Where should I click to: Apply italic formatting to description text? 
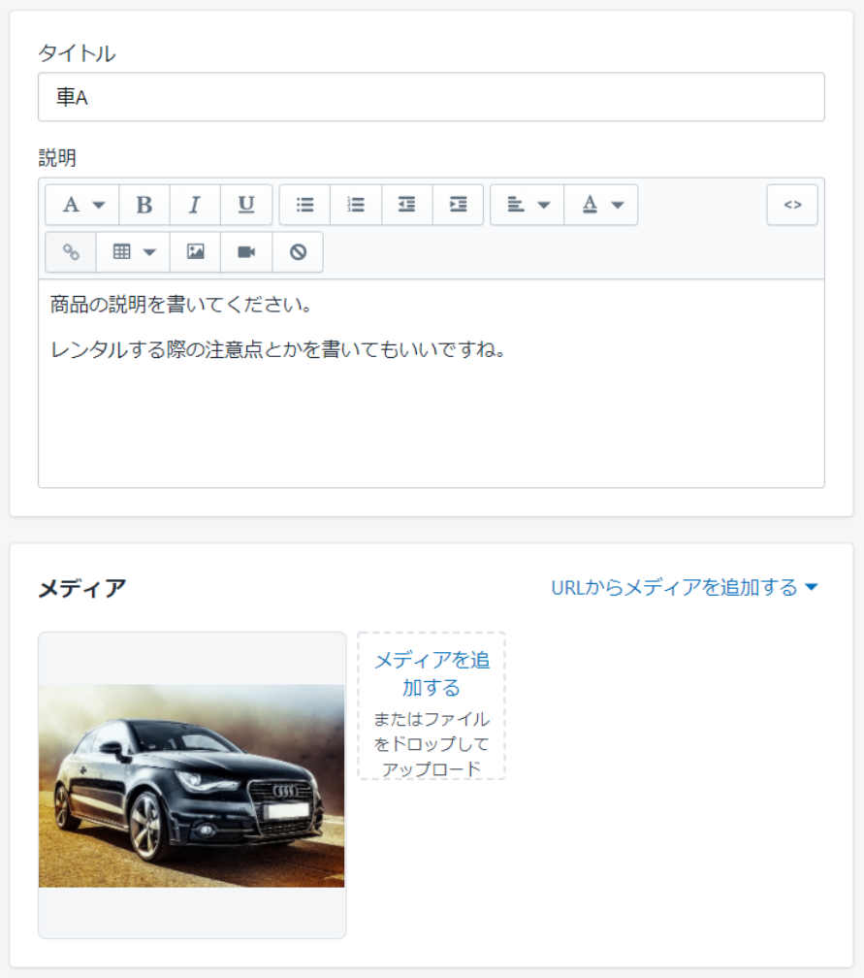[195, 205]
